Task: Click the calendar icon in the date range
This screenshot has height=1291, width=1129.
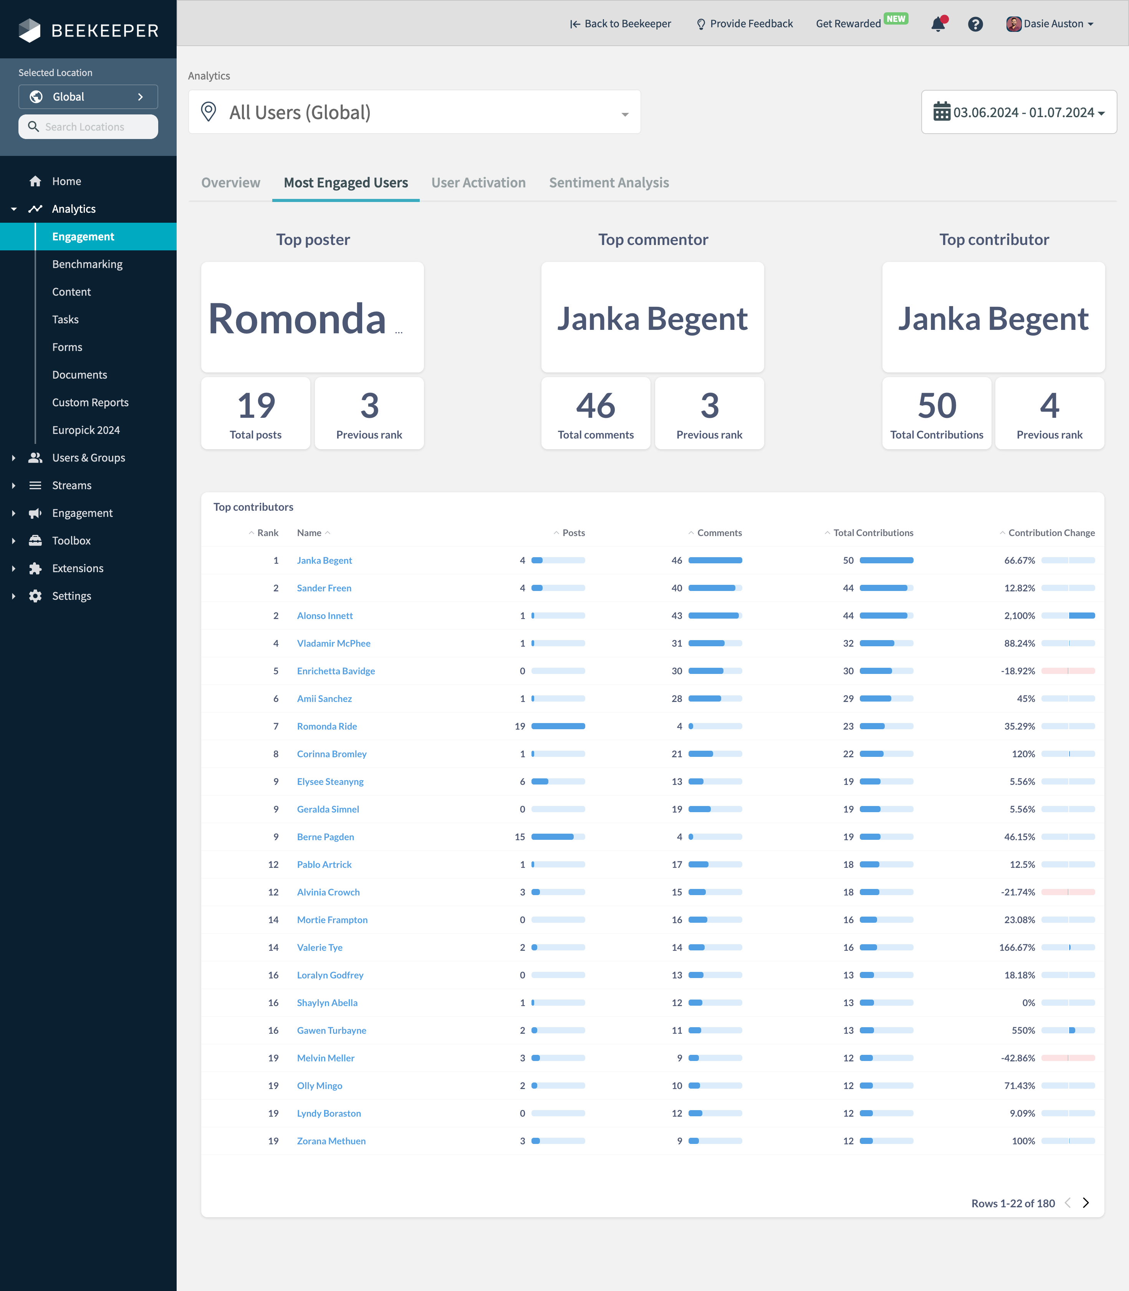Action: [942, 111]
